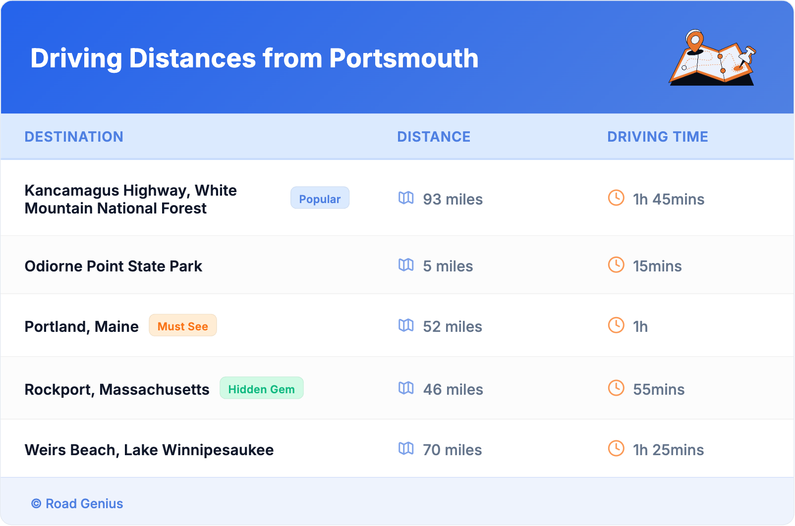795x526 pixels.
Task: Choose Weirs Beach, Lake Winnipesaukee destination
Action: [149, 450]
